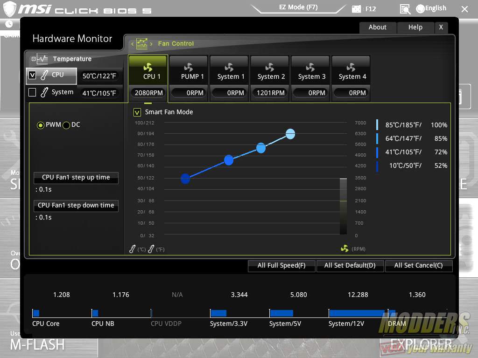478x358 pixels.
Task: Click the BIOS search magnifier icon
Action: pos(405,9)
